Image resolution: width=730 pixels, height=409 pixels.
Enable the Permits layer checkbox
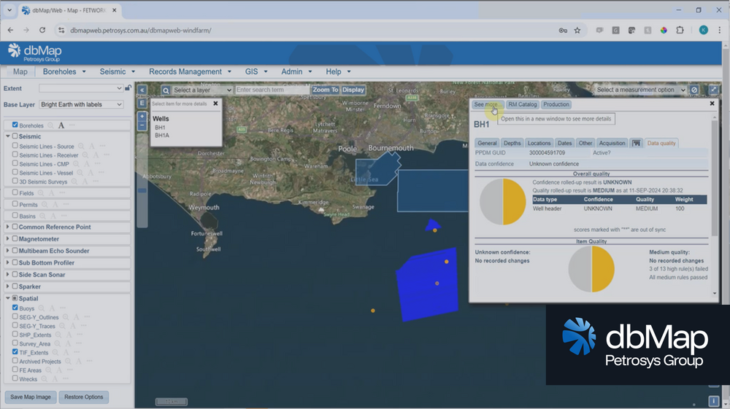pos(15,204)
